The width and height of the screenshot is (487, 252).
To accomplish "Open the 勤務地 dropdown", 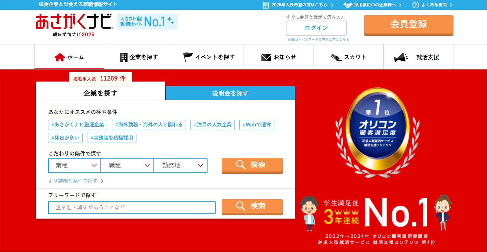I will (x=180, y=165).
